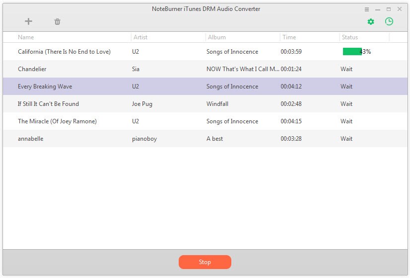The width and height of the screenshot is (410, 278).
Task: Select the Every Breaking Wave track
Action: [205, 87]
